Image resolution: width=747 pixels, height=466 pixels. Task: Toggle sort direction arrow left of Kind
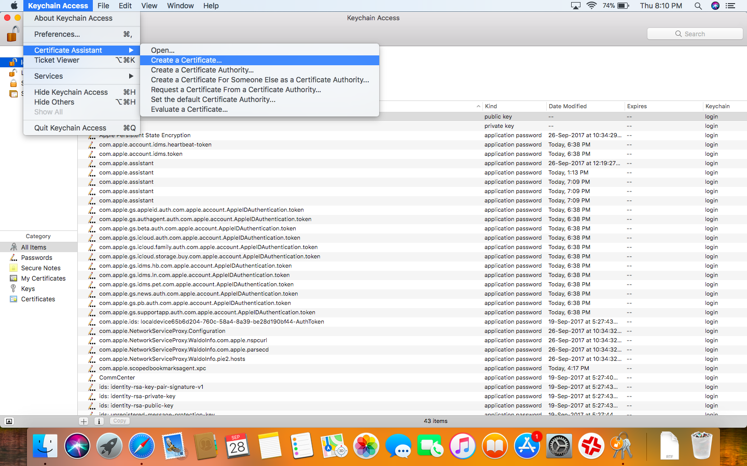(x=478, y=106)
